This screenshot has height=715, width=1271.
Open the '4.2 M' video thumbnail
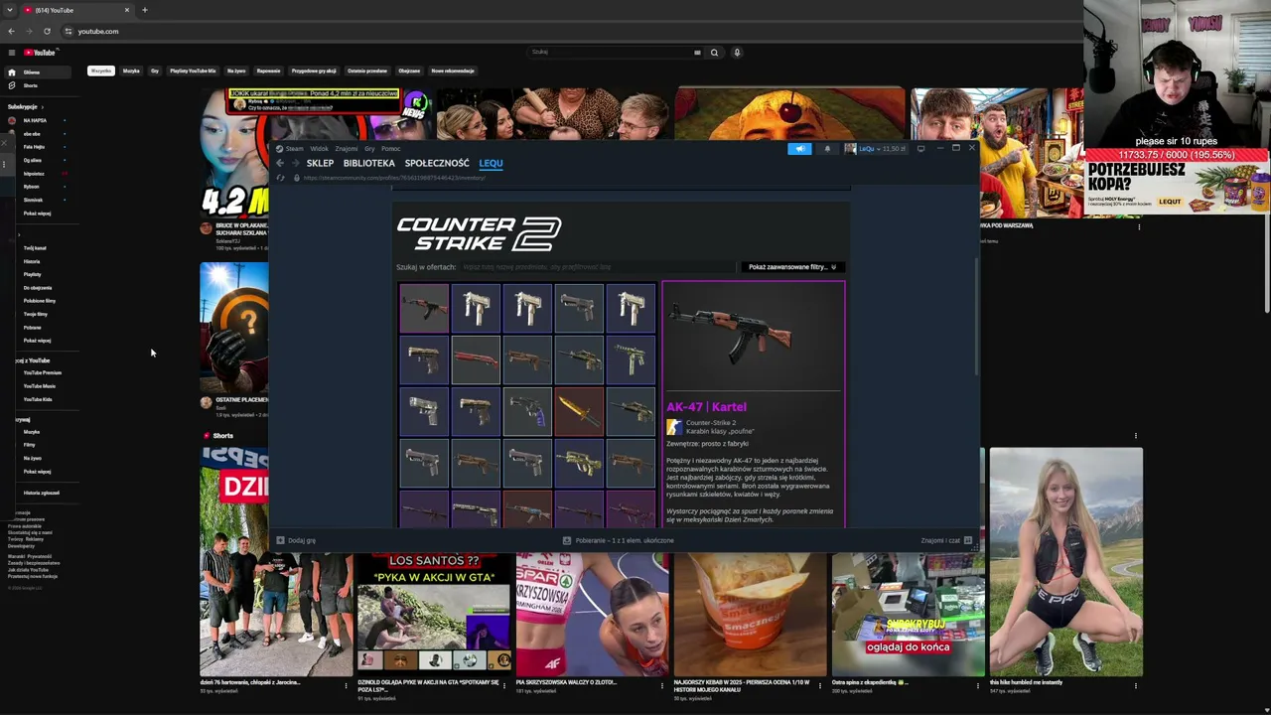click(x=234, y=152)
